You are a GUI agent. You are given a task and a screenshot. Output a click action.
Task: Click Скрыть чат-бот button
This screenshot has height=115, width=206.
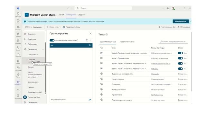coord(32,97)
